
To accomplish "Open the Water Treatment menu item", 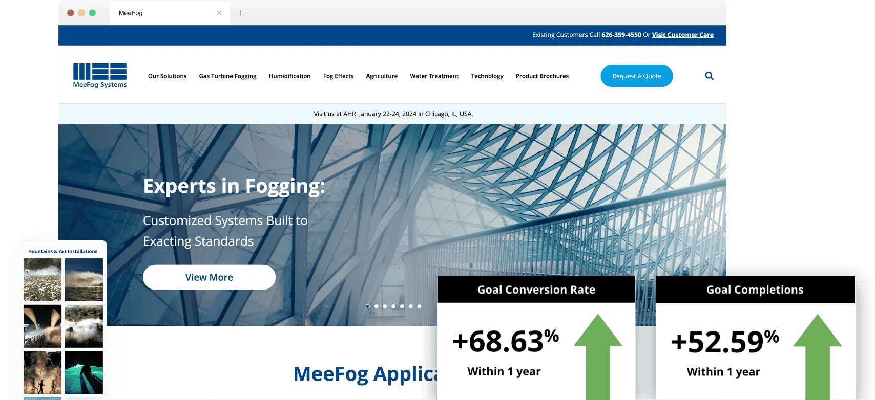I will [434, 76].
